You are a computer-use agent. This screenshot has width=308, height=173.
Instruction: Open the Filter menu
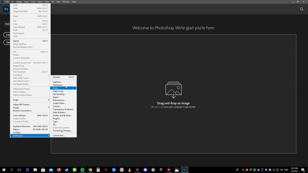tap(47, 1)
